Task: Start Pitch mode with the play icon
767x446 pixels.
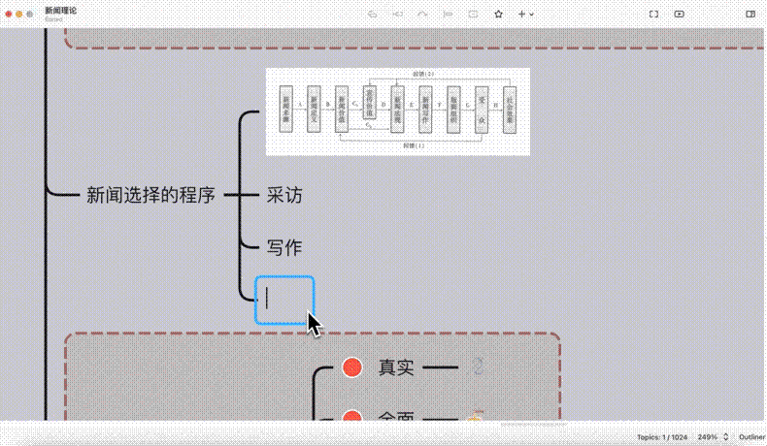Action: coord(679,15)
